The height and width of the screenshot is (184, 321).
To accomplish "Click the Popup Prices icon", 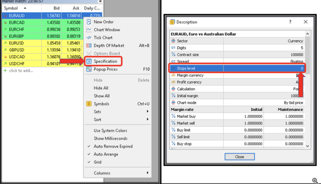I will click(89, 69).
